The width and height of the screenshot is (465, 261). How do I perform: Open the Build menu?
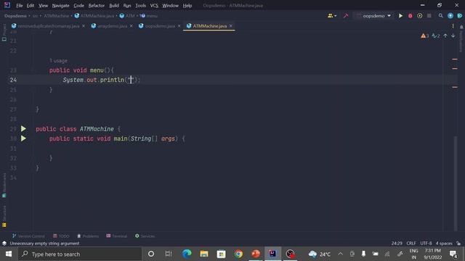[x=114, y=6]
